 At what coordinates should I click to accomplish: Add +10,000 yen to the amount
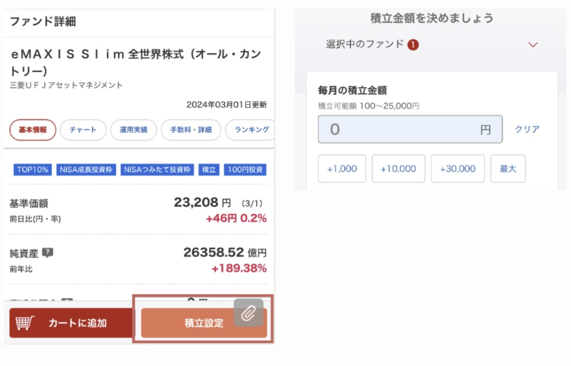398,168
